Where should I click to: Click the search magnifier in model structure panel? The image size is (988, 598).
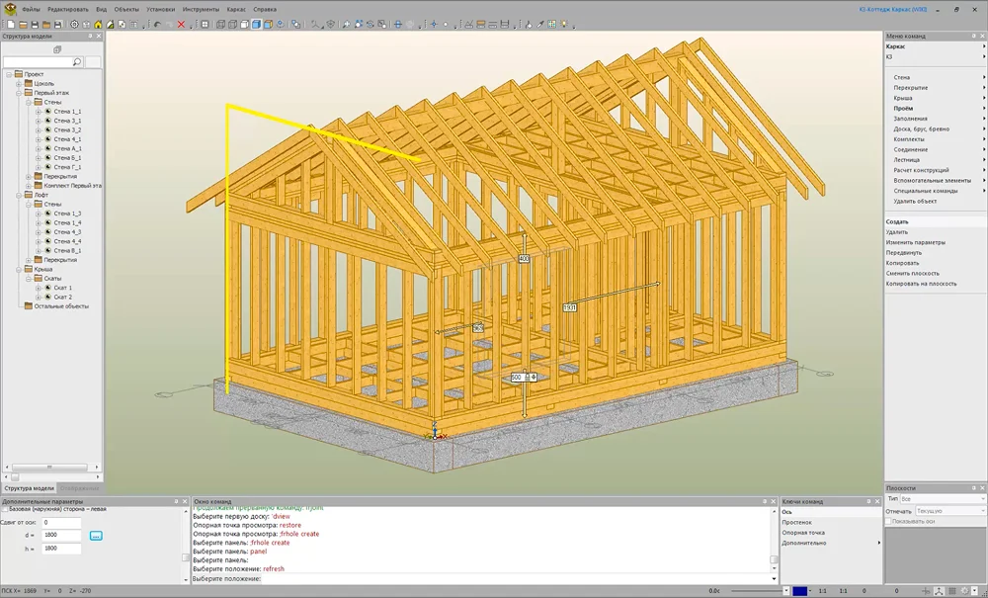[x=77, y=62]
